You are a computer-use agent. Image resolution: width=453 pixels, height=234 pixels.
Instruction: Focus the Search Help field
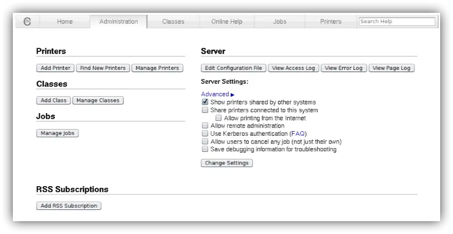397,22
